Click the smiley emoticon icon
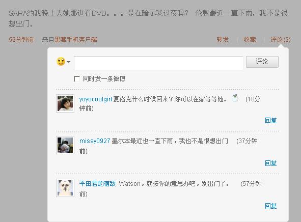Image resolution: width=301 pixels, height=222 pixels. pyautogui.click(x=61, y=62)
